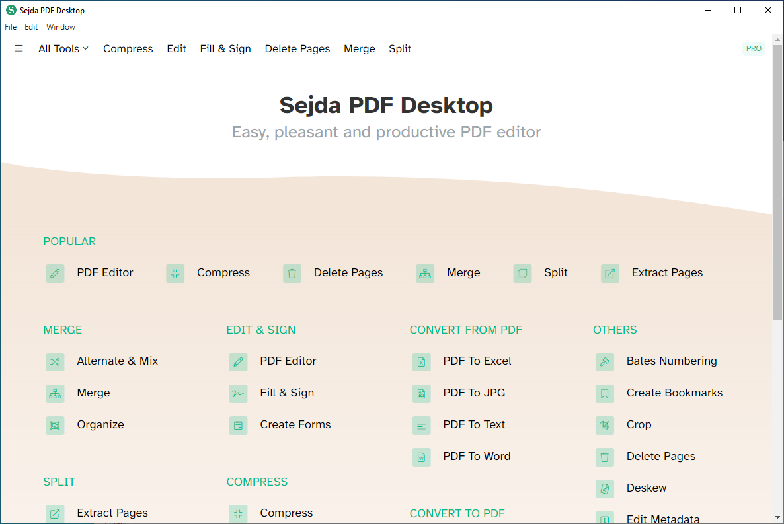Click the Delete Pages trash icon
Image resolution: width=784 pixels, height=524 pixels.
tap(292, 273)
